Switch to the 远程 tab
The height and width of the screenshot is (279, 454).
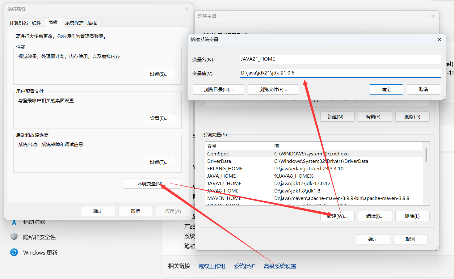92,22
